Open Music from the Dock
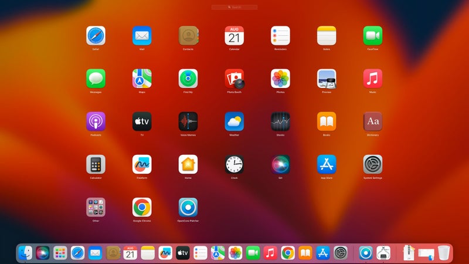Image resolution: width=469 pixels, height=264 pixels. pos(270,253)
